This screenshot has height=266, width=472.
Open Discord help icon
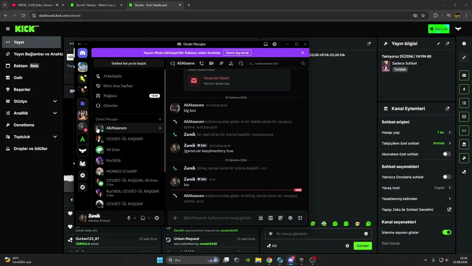click(274, 44)
